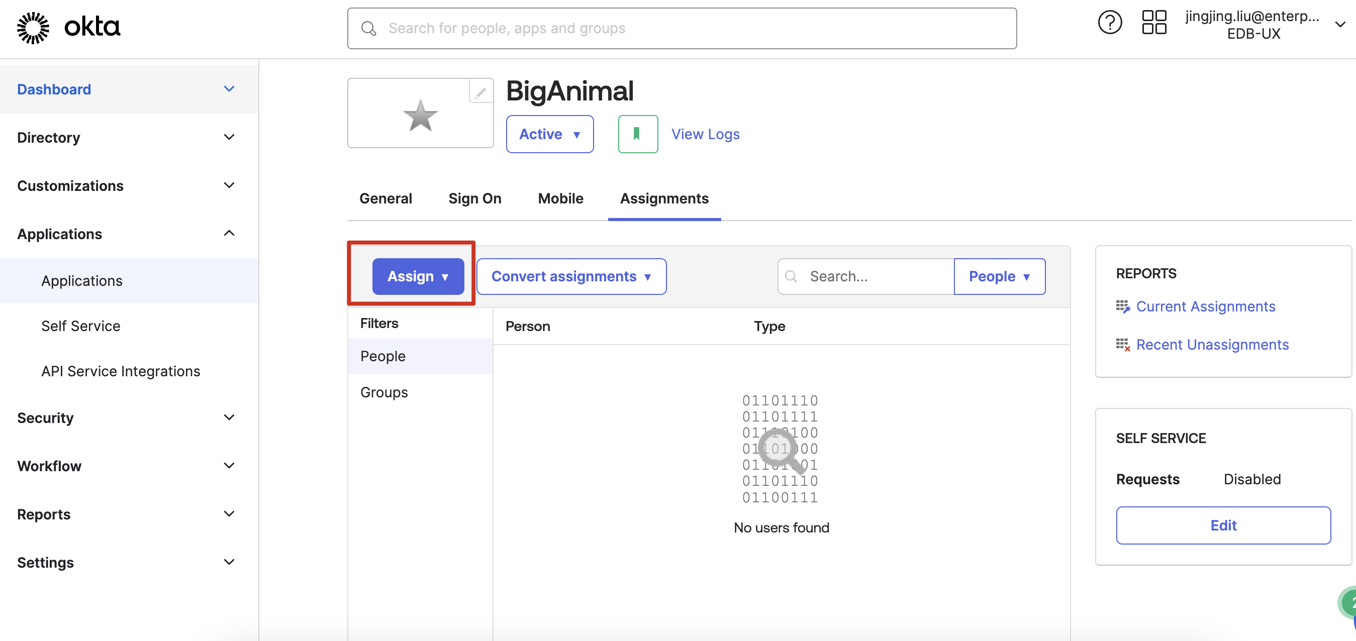Click the View Logs link
Screen dimensions: 1356x641
(x=705, y=134)
